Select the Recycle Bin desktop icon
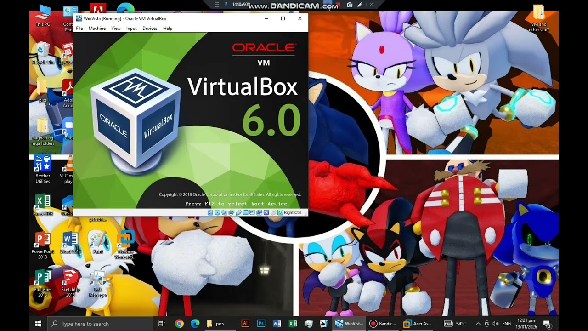 tap(43, 53)
